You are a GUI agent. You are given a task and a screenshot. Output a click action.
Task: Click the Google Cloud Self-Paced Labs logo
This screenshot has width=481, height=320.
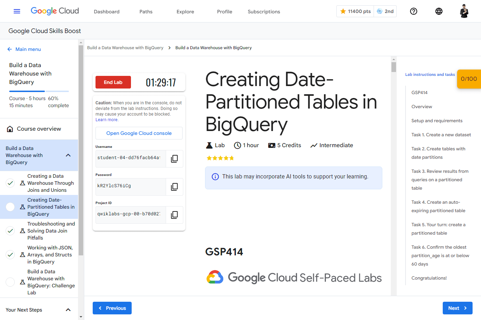(294, 277)
